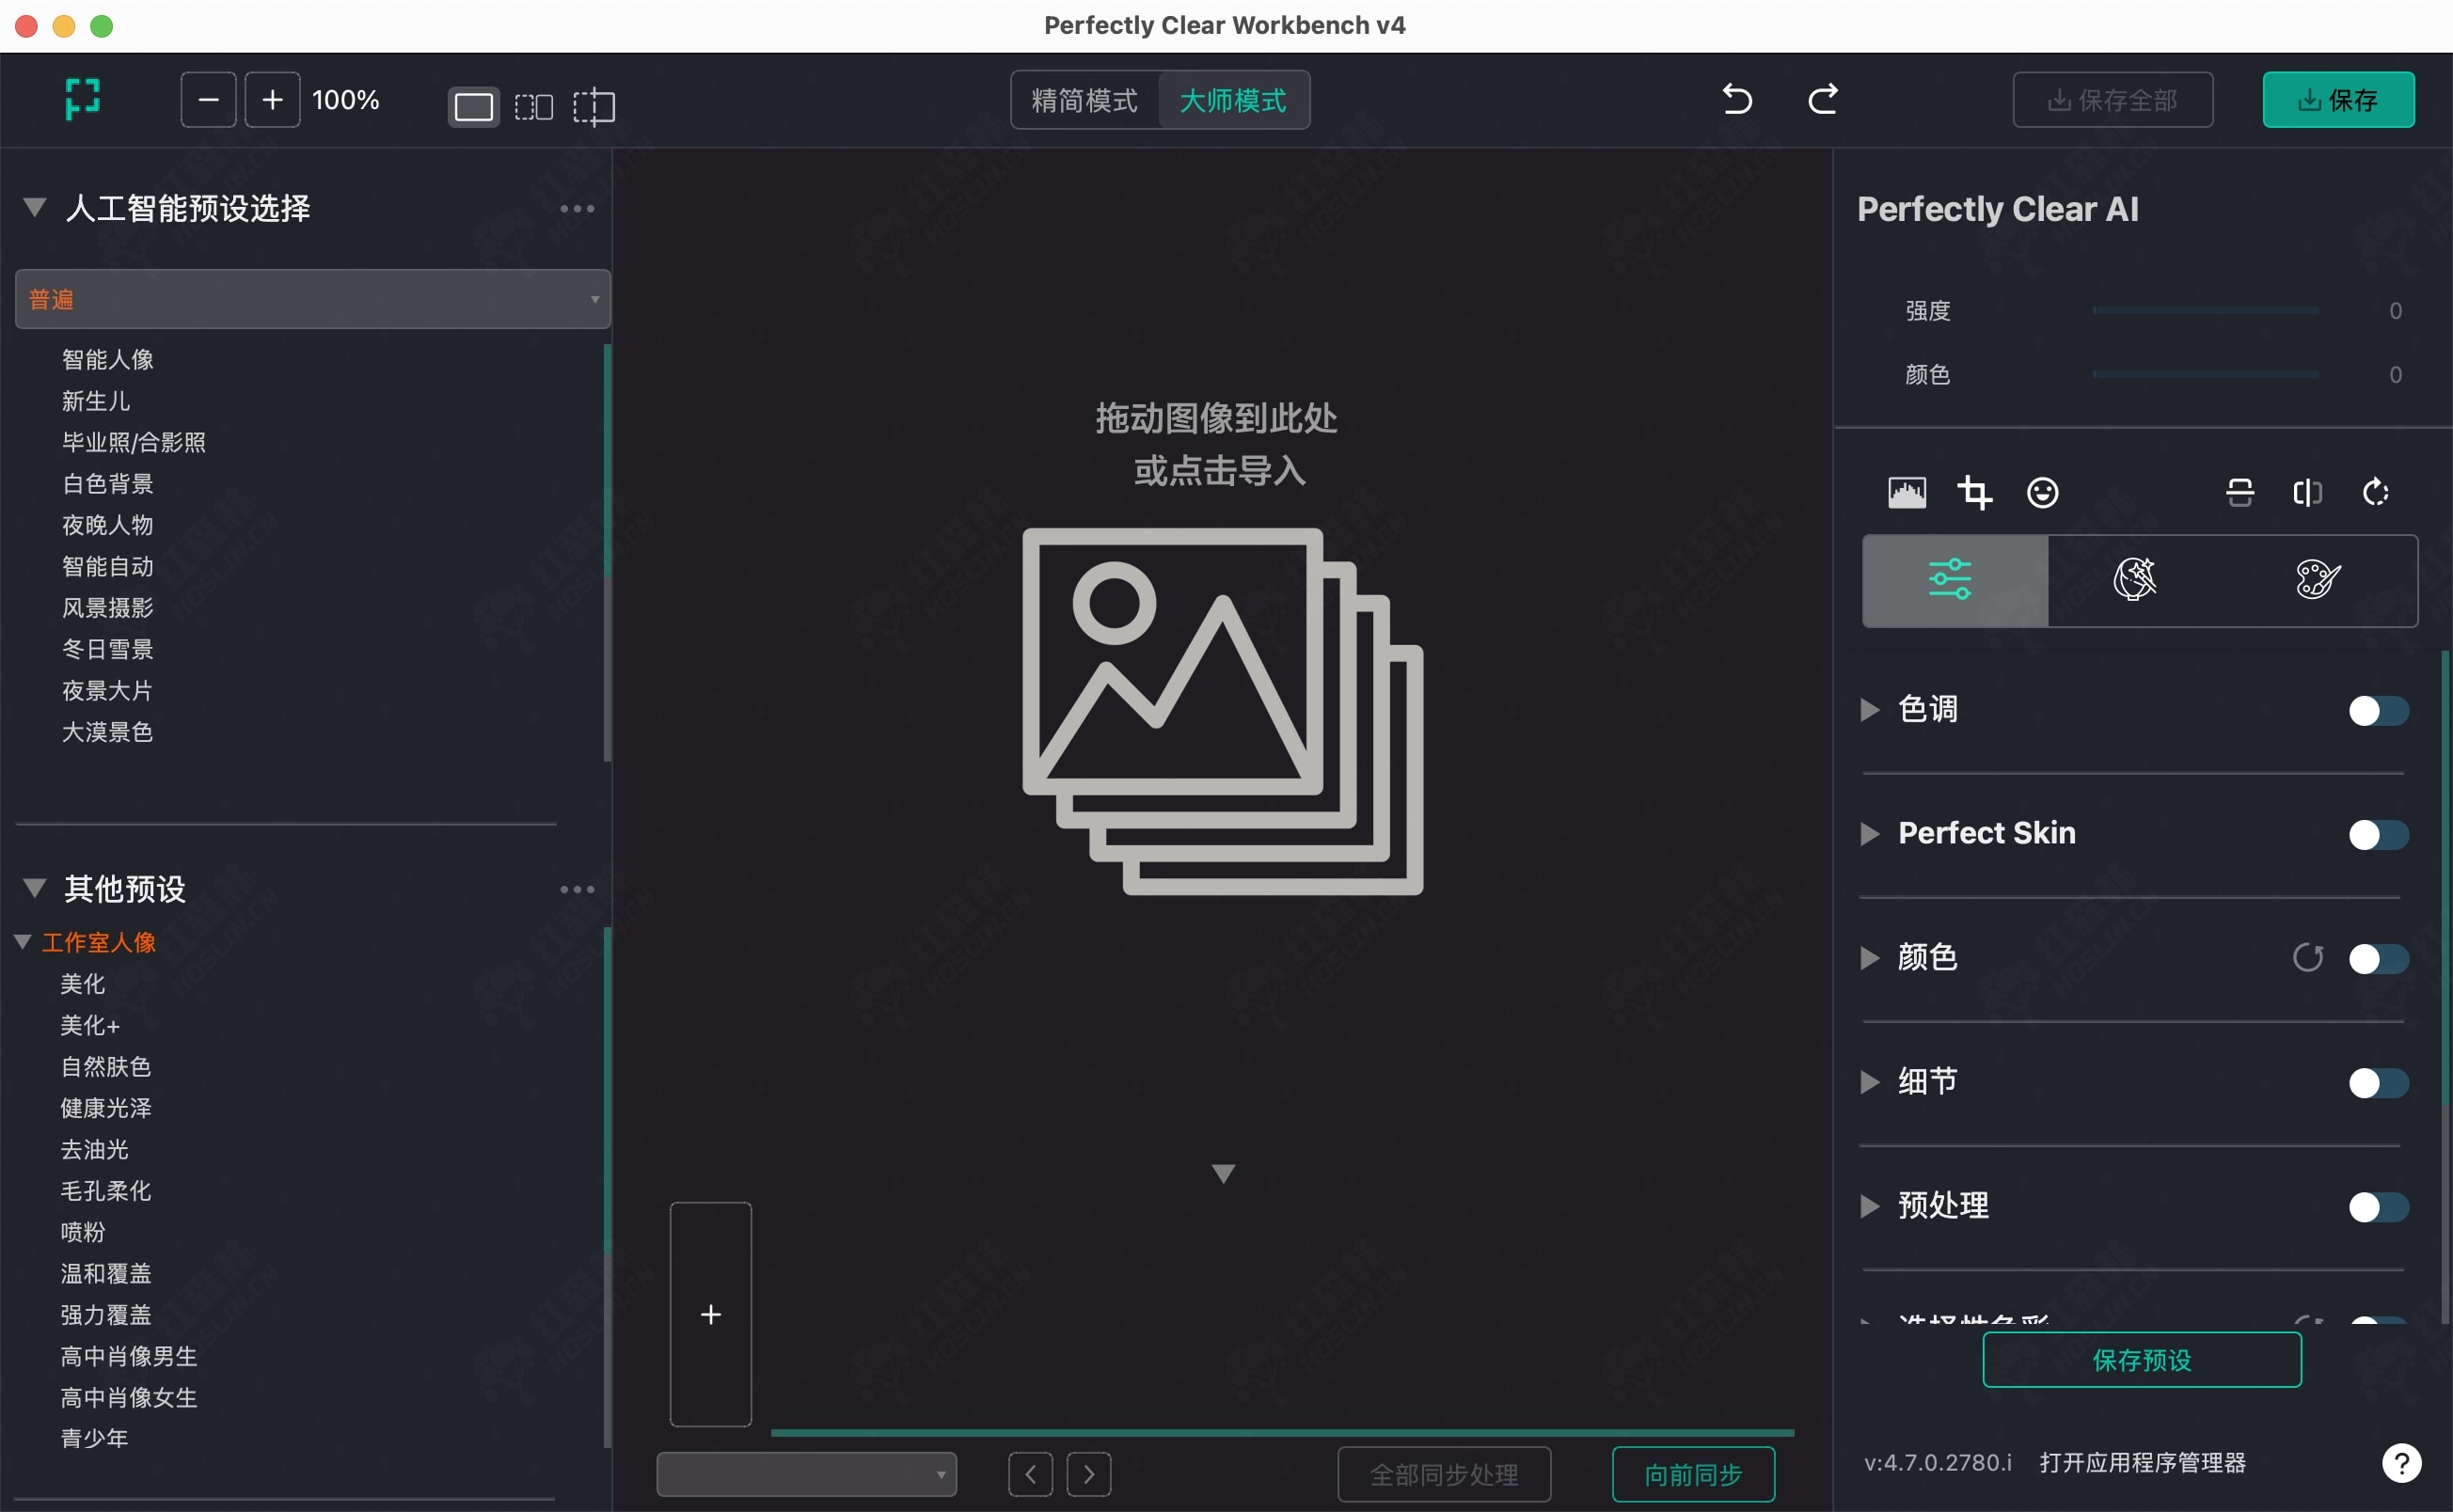Viewport: 2453px width, 1512px height.
Task: Enable the 色调 toggle switch
Action: tap(2378, 711)
